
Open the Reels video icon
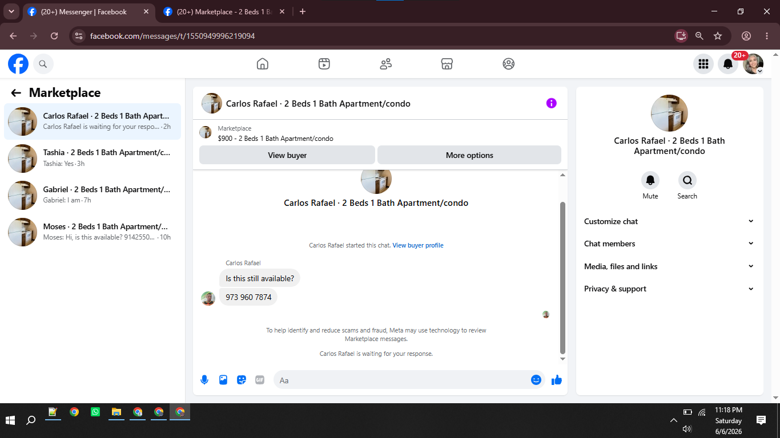[324, 64]
